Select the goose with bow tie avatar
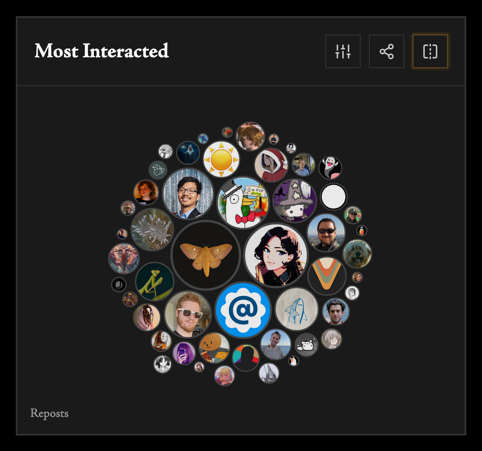Viewport: 482px width, 451px height. (243, 202)
